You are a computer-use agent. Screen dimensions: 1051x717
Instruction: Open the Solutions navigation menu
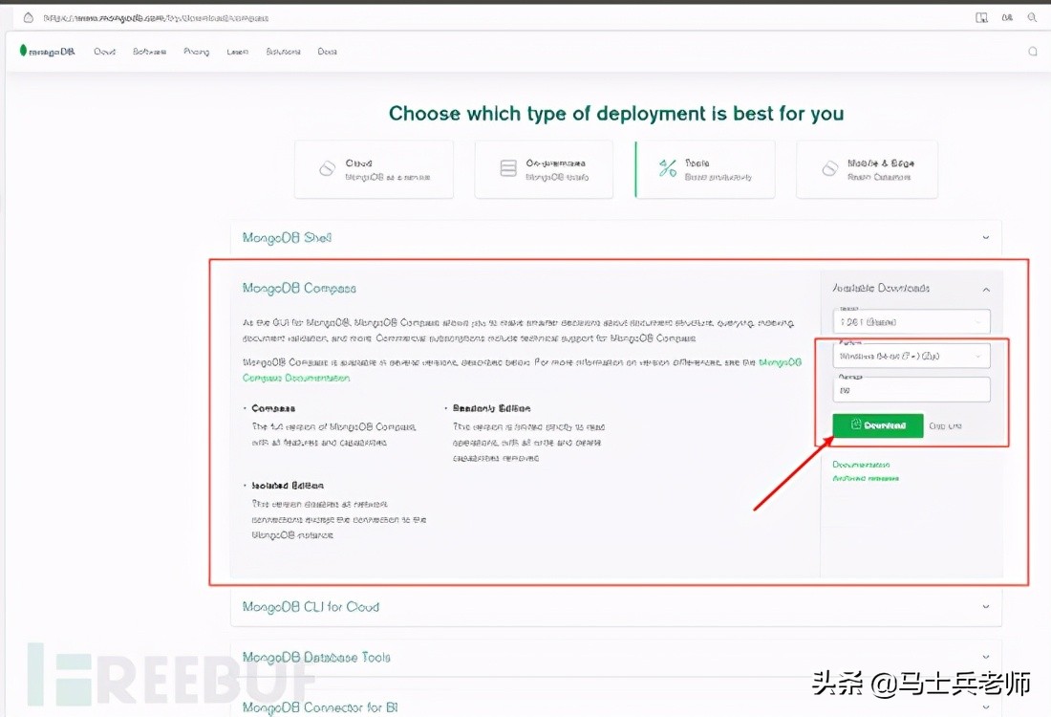click(283, 51)
